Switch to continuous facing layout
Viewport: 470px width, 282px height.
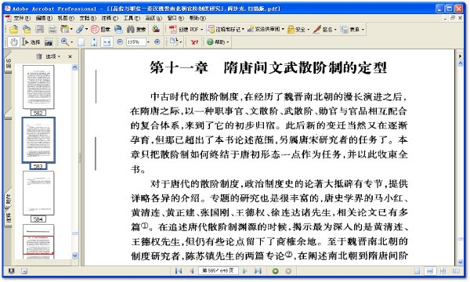pos(443,271)
